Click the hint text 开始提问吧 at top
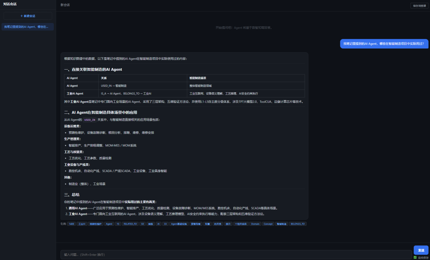Screen dimensions: 430x260 244,28
